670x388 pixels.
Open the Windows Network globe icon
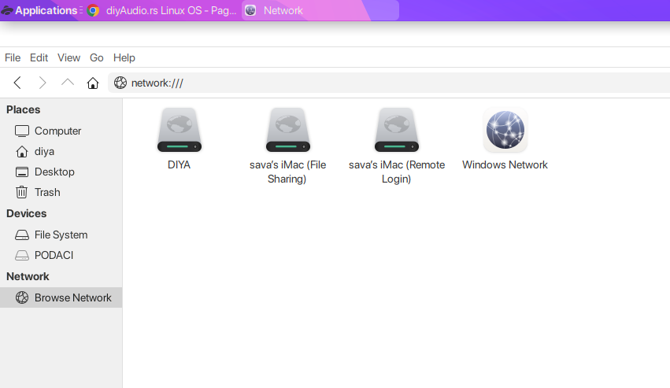tap(505, 130)
